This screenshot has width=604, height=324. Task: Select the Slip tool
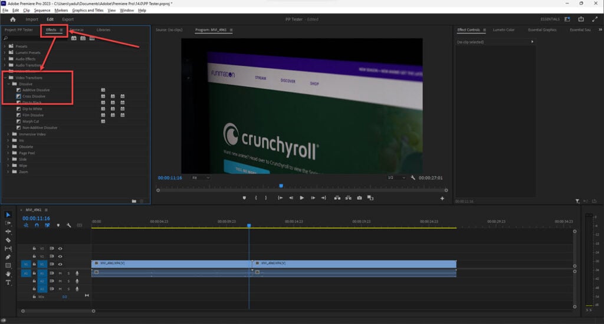(x=8, y=249)
